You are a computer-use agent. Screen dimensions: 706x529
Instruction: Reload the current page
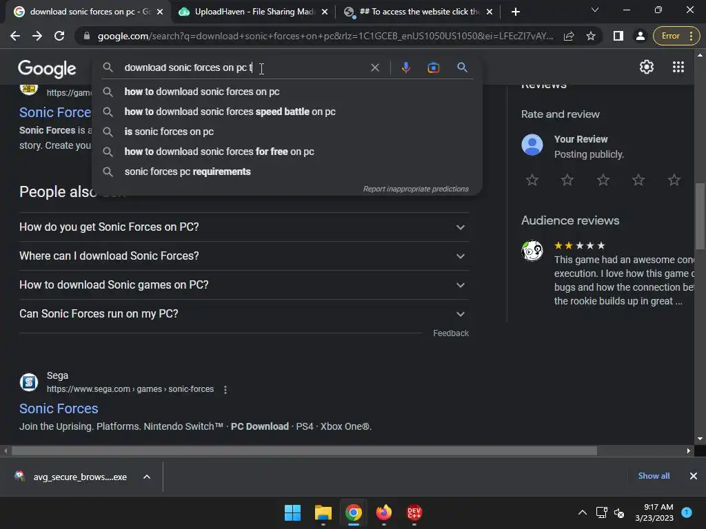tap(59, 36)
